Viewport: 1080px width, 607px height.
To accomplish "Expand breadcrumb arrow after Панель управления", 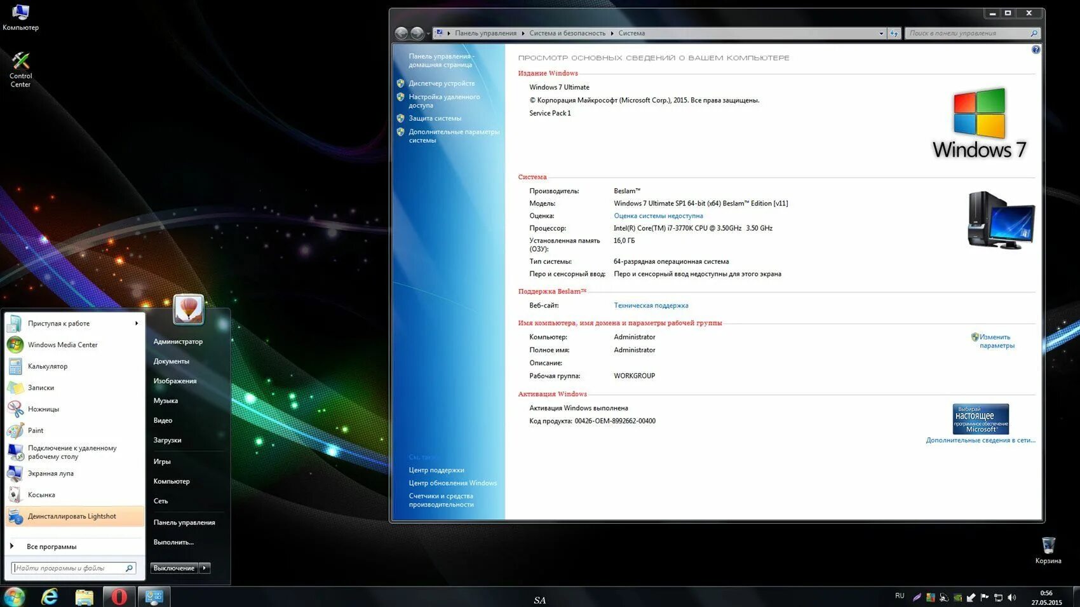I will (x=523, y=33).
